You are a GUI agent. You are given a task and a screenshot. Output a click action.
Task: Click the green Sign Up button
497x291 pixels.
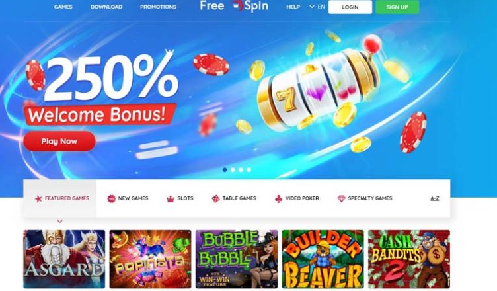click(x=397, y=7)
